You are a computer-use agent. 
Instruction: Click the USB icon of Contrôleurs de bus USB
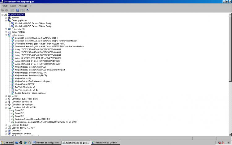click(x=9, y=102)
